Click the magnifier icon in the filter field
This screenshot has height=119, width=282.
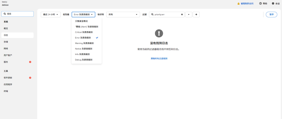coord(152,15)
